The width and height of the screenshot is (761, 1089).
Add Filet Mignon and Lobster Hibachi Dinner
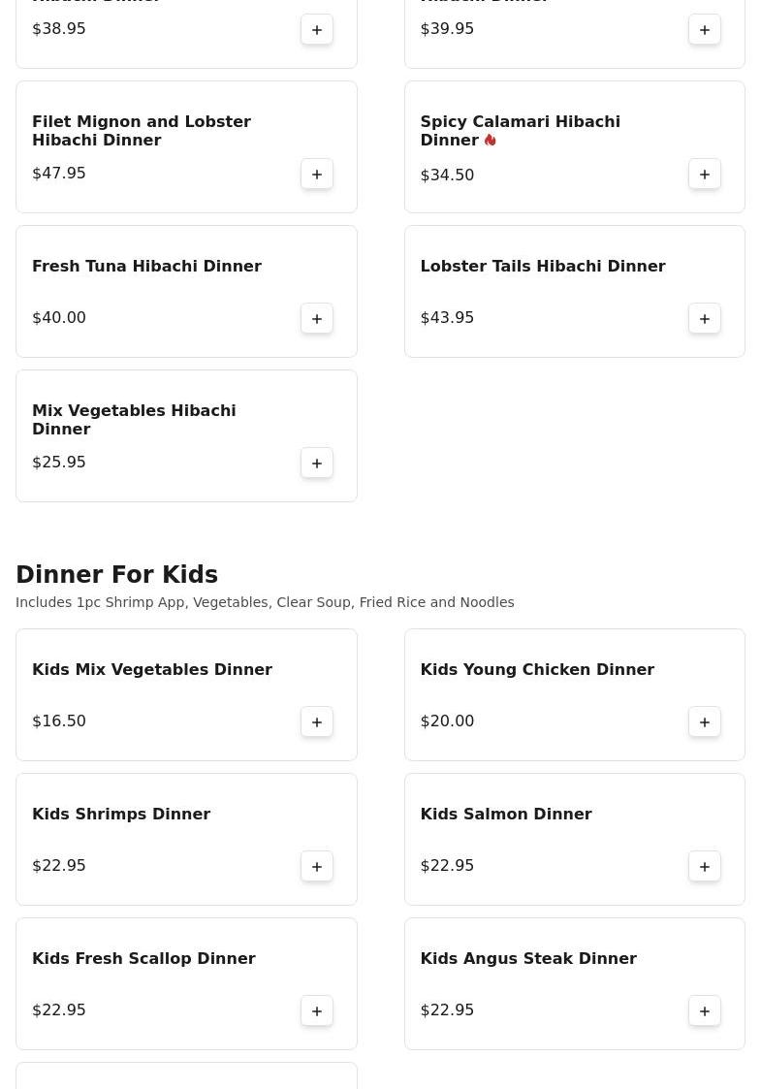click(317, 175)
